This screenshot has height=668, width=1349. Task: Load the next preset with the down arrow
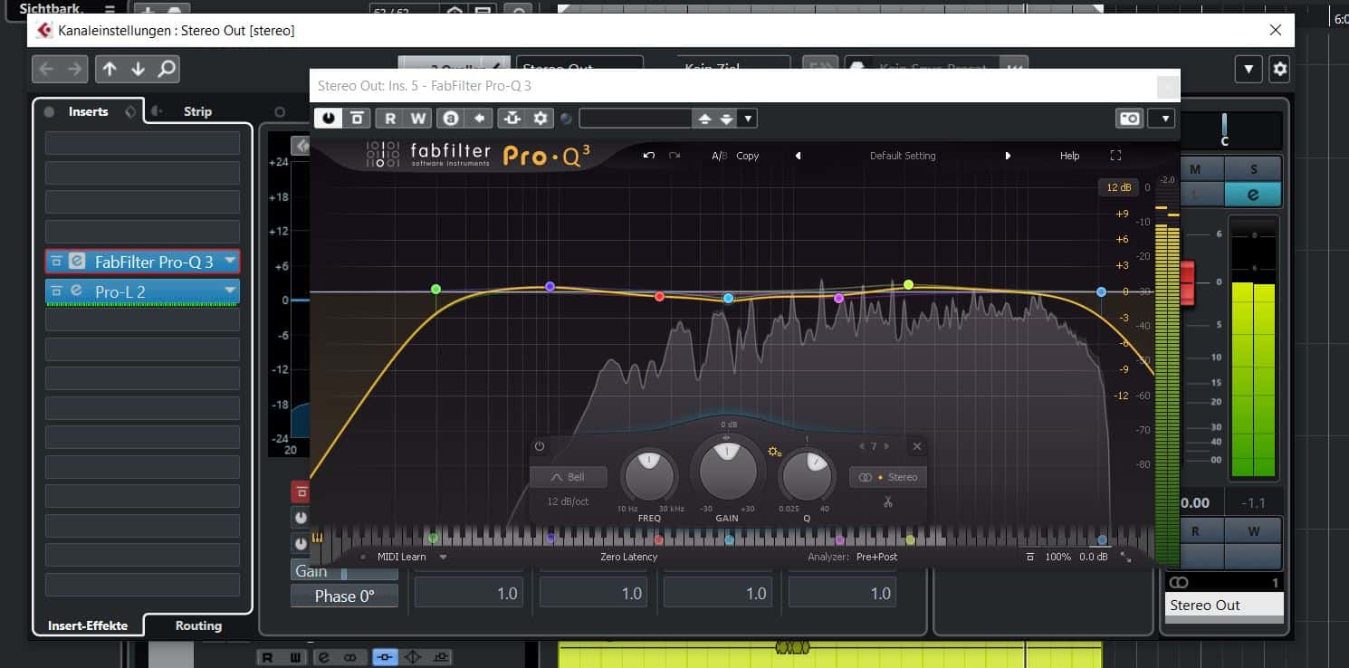(x=726, y=119)
